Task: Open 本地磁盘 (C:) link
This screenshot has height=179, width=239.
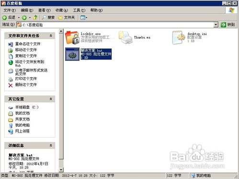Action: coord(27,107)
